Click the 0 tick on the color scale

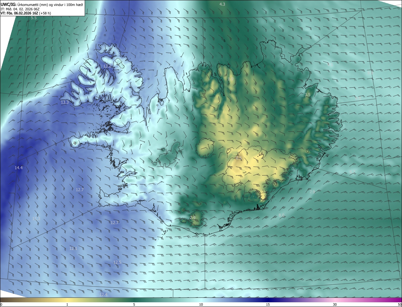(x=1, y=304)
